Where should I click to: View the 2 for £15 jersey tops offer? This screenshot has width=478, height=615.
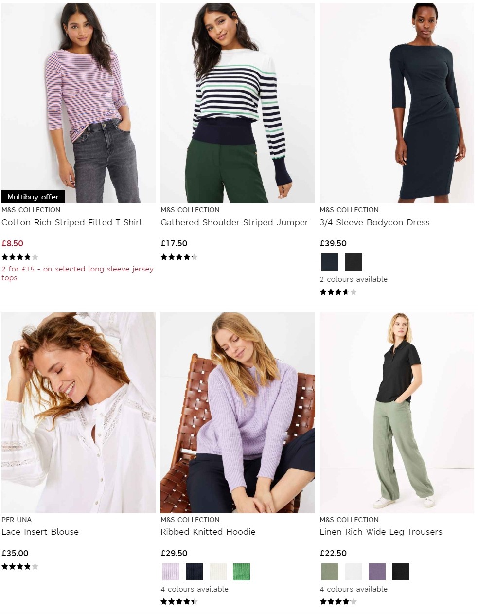78,273
